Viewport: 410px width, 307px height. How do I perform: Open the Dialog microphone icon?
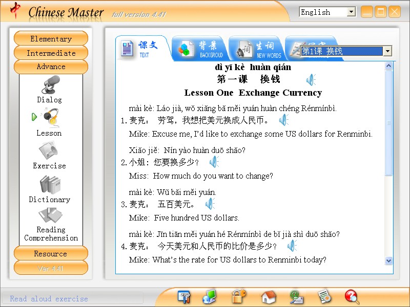(51, 85)
